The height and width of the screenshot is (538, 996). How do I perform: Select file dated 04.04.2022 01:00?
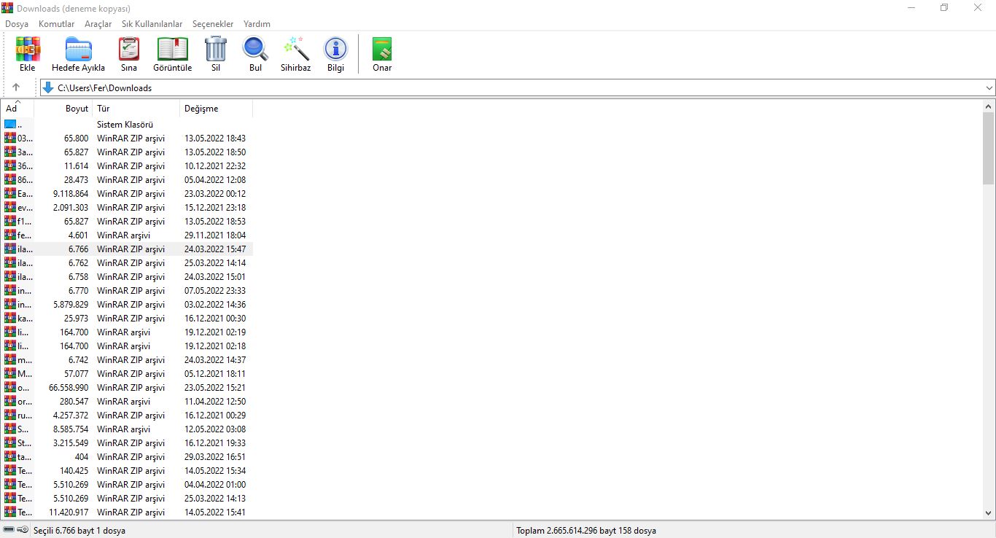[127, 485]
